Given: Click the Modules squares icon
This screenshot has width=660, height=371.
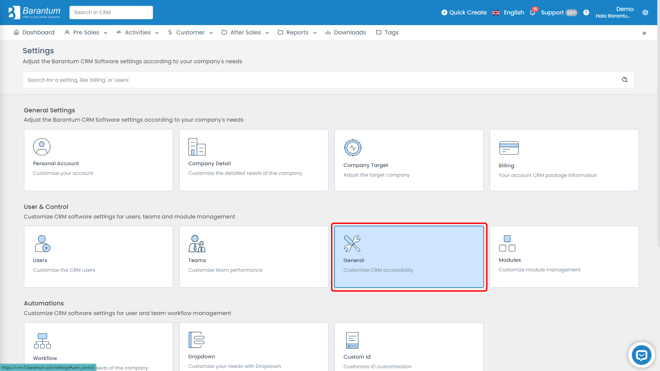Looking at the screenshot, I should 507,243.
